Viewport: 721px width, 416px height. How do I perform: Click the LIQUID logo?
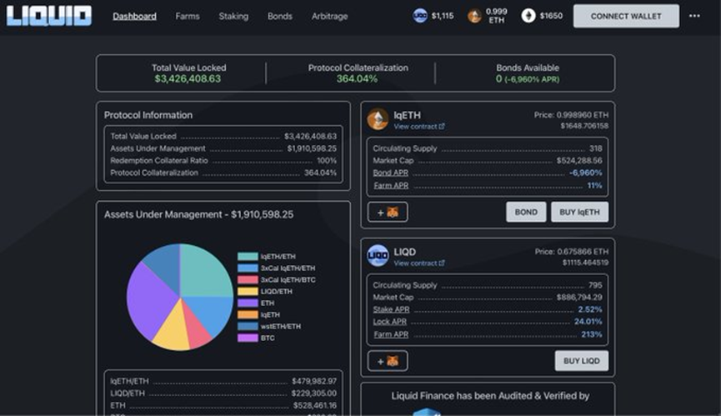48,16
